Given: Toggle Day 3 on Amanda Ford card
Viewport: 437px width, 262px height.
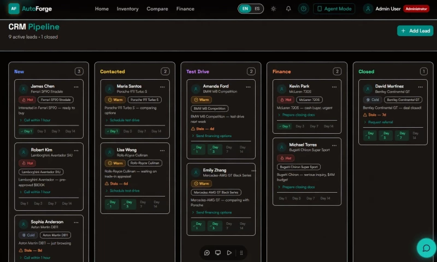Looking at the screenshot, I should pos(215,149).
